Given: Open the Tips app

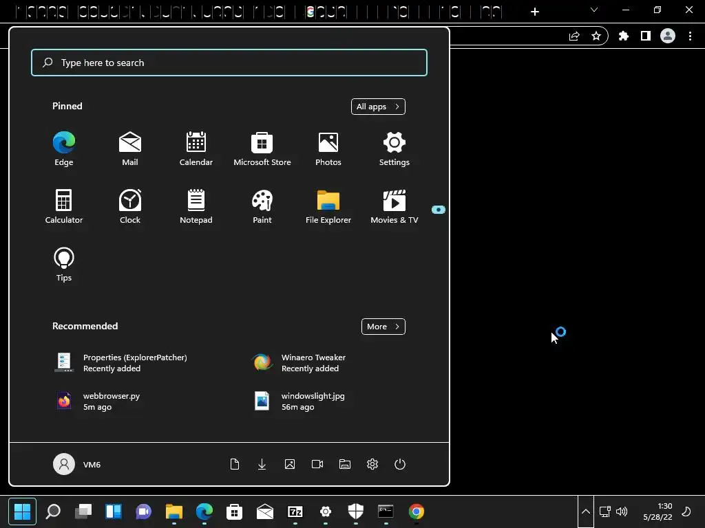Looking at the screenshot, I should coord(64,265).
